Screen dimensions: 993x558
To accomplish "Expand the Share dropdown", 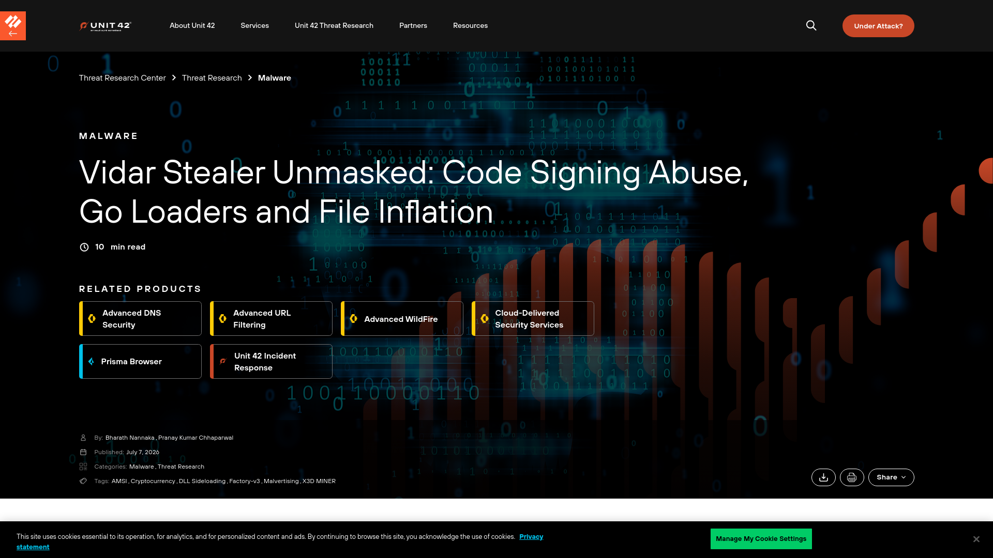I will coord(891,477).
